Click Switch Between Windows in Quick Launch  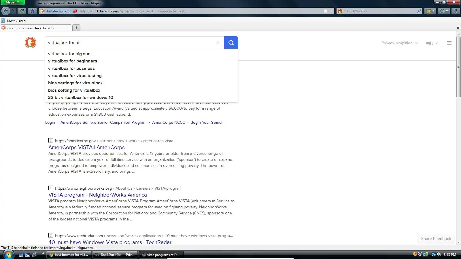point(28,255)
